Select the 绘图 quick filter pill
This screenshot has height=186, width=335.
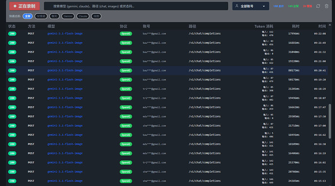pyautogui.click(x=96, y=16)
